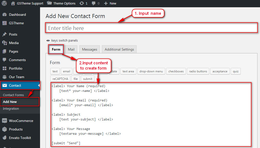Click the Posts pushpin icon
Screen dimensions: 260x148
(x=5, y=34)
